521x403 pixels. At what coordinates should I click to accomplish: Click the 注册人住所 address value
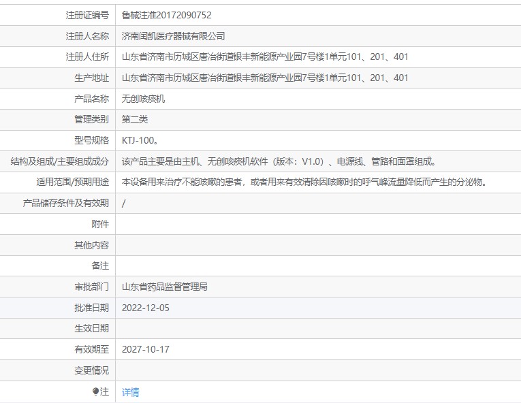(265, 57)
